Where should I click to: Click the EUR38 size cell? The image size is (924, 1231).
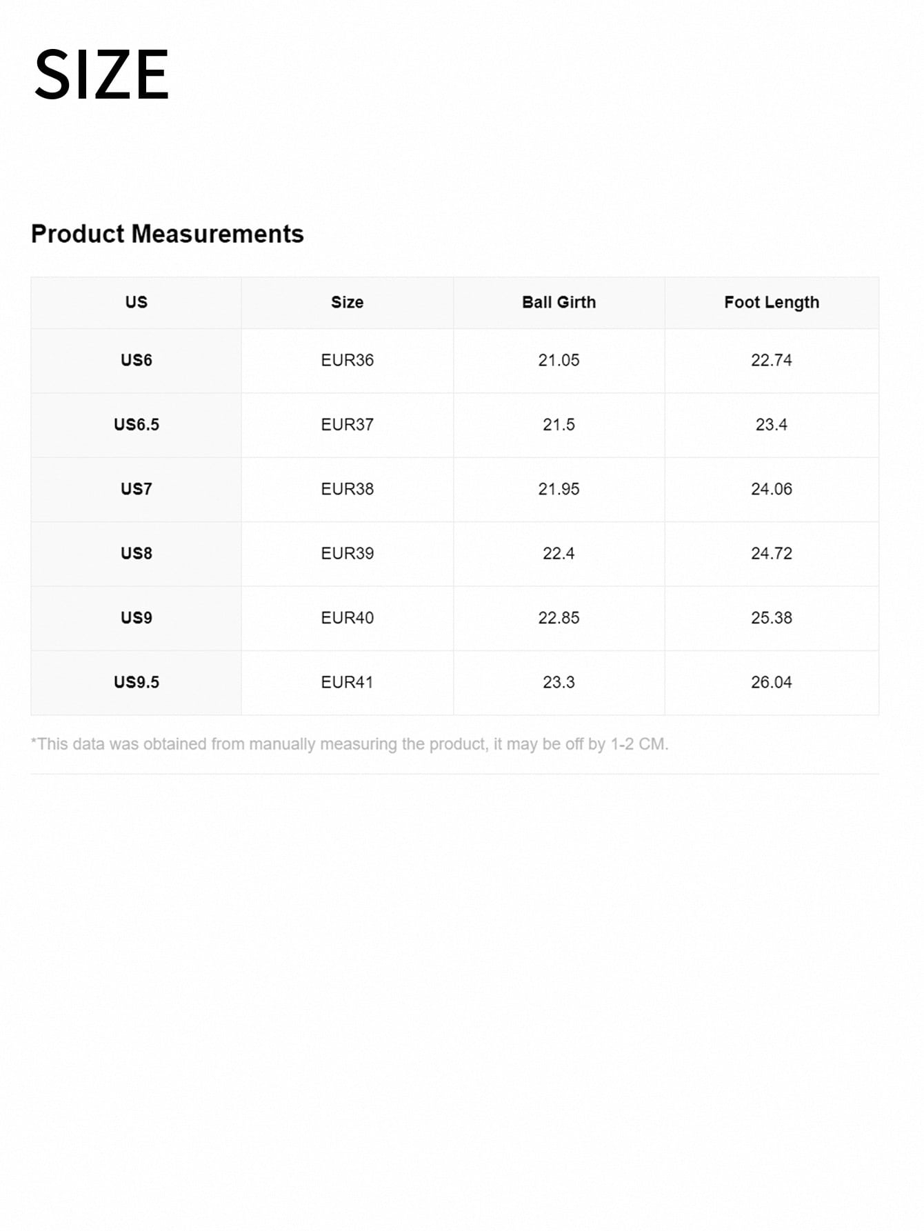(x=347, y=489)
